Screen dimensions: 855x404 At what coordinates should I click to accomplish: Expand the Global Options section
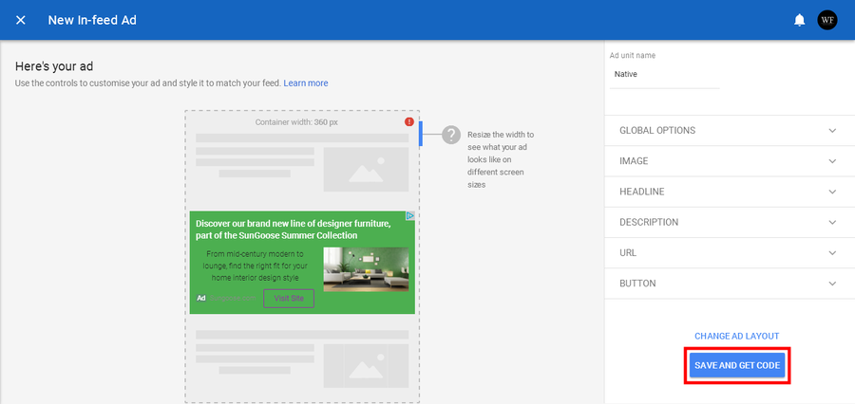pyautogui.click(x=729, y=131)
